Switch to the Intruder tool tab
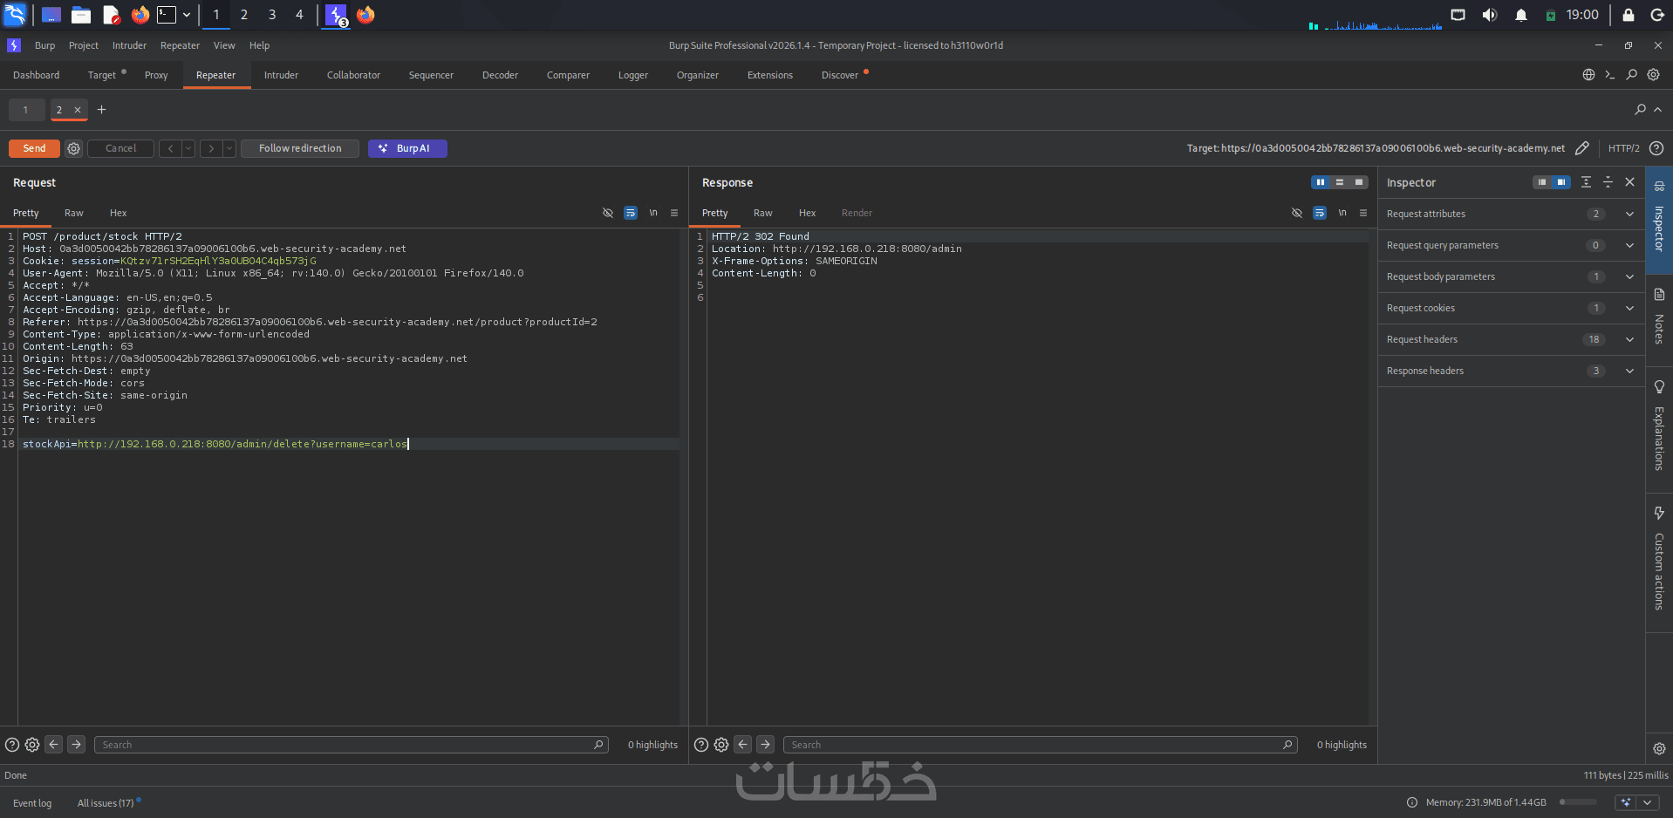 pyautogui.click(x=281, y=75)
